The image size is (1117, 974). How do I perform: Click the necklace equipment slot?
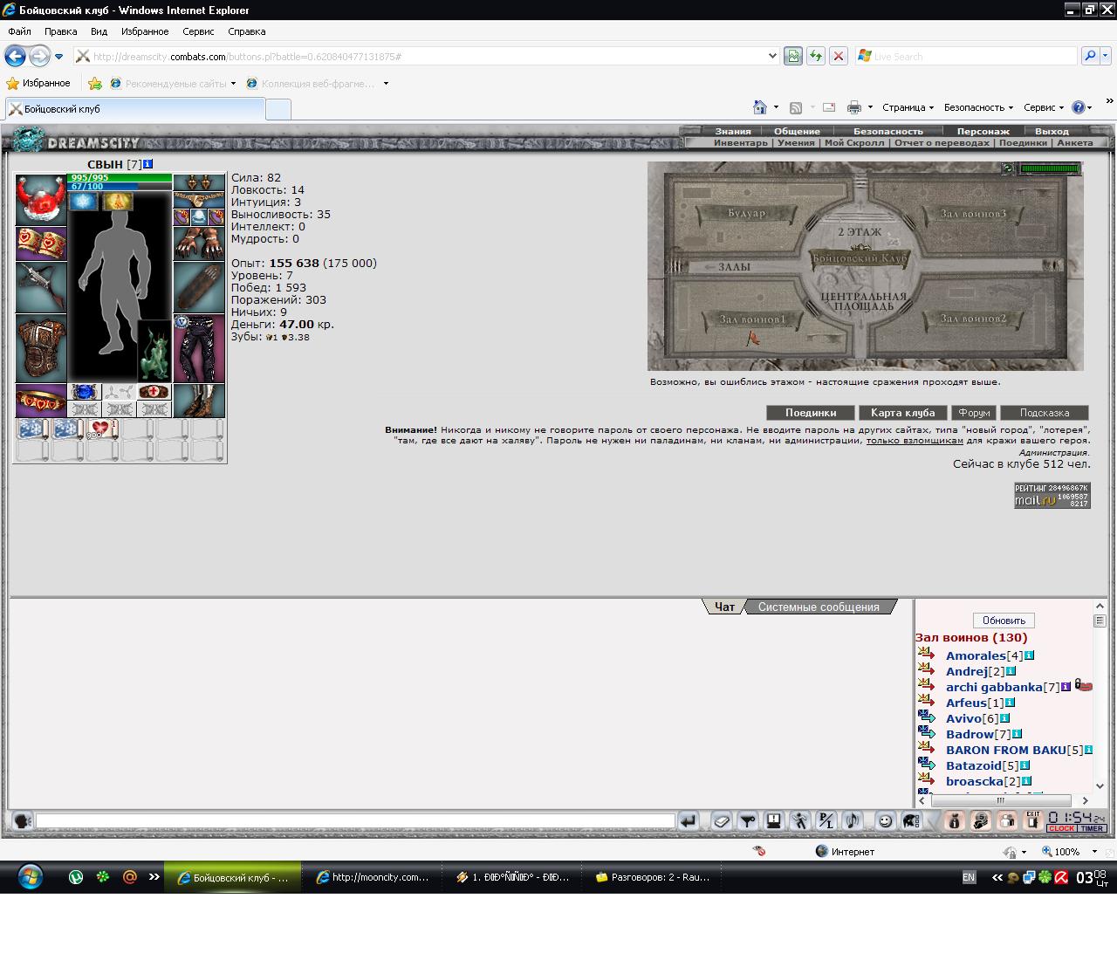coord(199,200)
